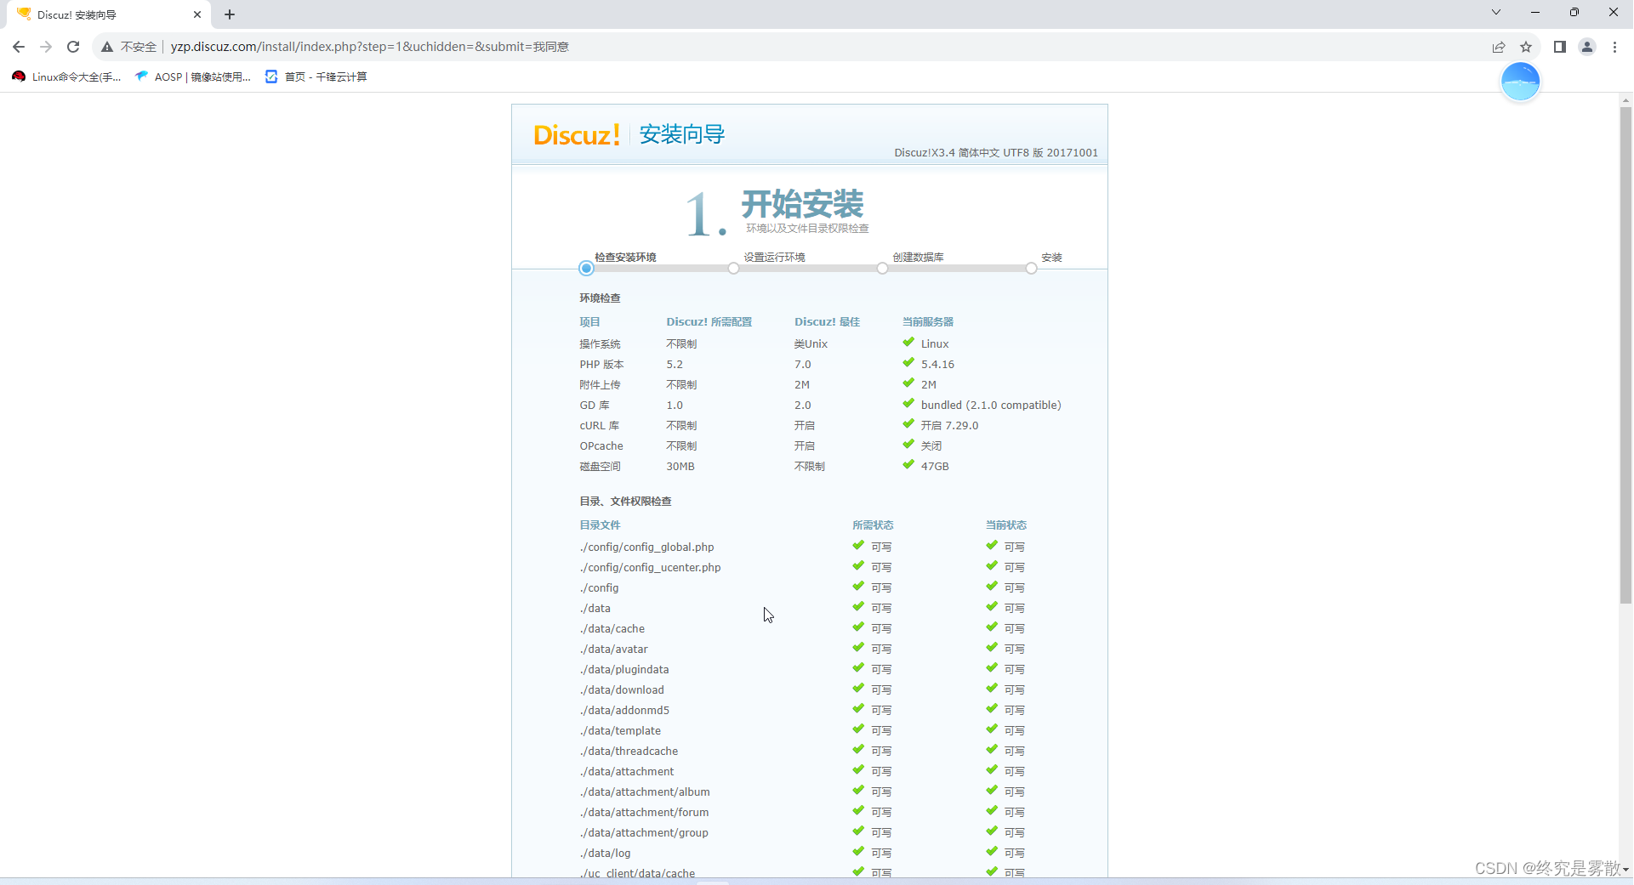Click the 磁盘空间 row label
Viewport: 1634px width, 885px height.
point(600,467)
